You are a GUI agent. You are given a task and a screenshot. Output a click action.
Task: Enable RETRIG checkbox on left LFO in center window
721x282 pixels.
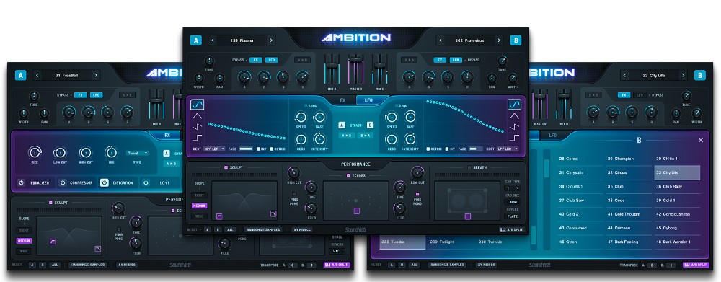tap(272, 149)
